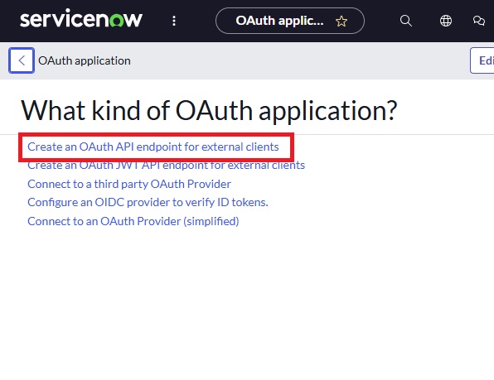
Task: Click the green 'o' in the ServiceNow logo
Action: click(x=117, y=21)
